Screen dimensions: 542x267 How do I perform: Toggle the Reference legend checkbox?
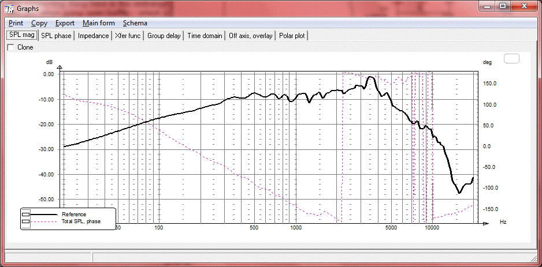click(26, 214)
